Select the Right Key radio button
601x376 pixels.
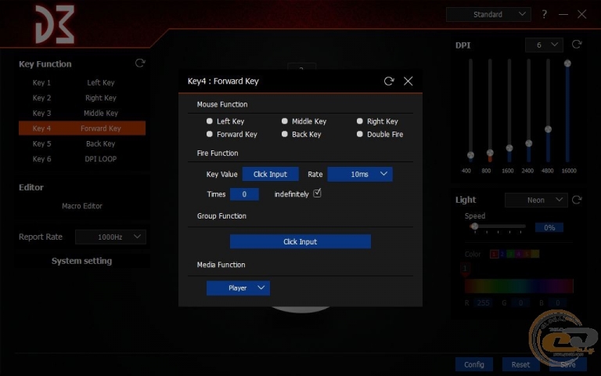pyautogui.click(x=359, y=121)
